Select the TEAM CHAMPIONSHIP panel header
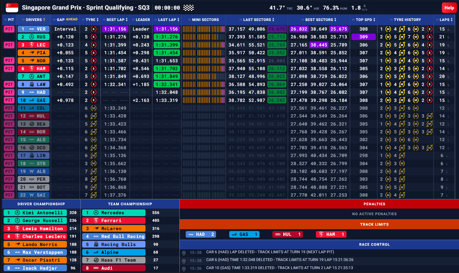The image size is (459, 273). point(130,204)
